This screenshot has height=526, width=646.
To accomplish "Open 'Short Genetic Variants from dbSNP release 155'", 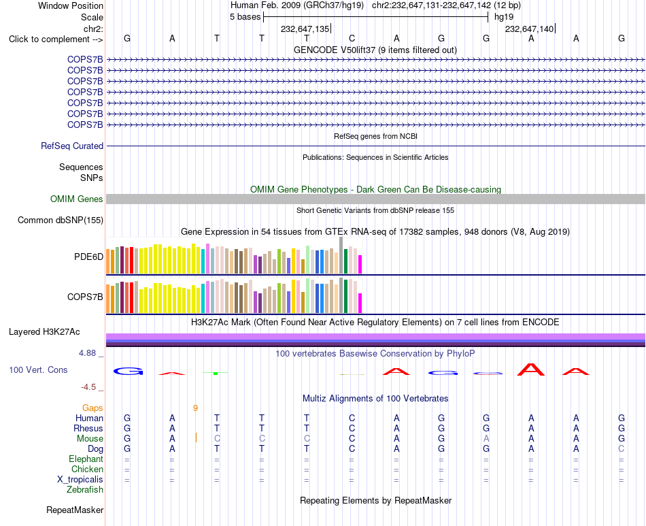I will coord(375,210).
